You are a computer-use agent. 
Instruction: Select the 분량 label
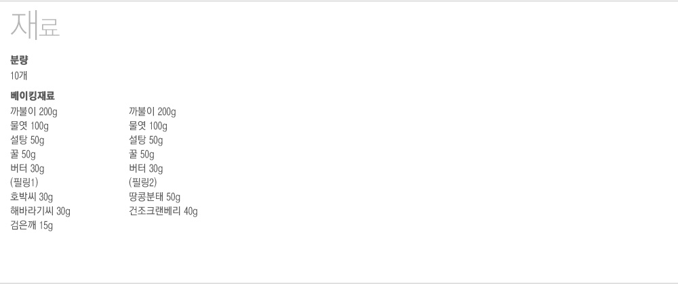[19, 60]
